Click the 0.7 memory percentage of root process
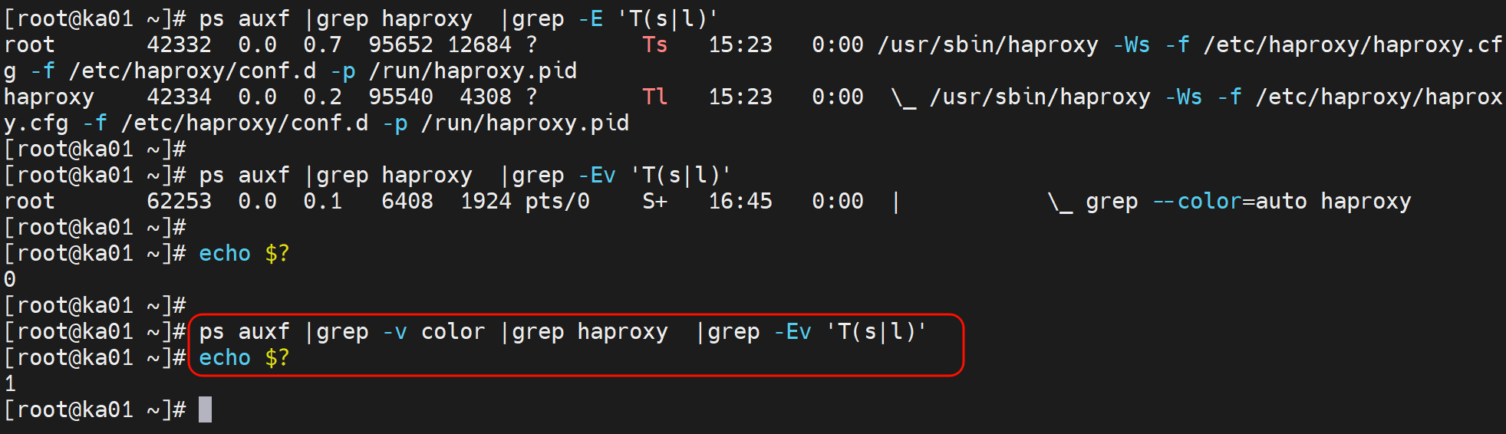 click(322, 44)
